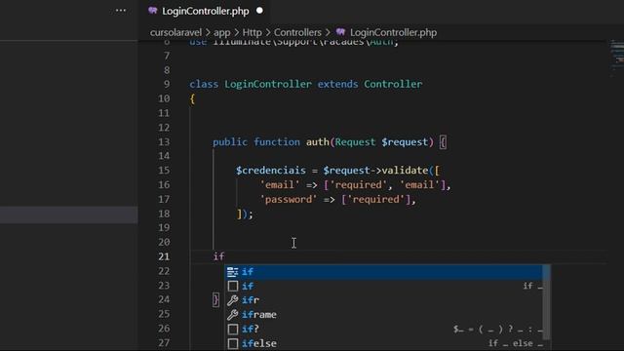Click 'Request' type hint on line 13

coord(355,142)
